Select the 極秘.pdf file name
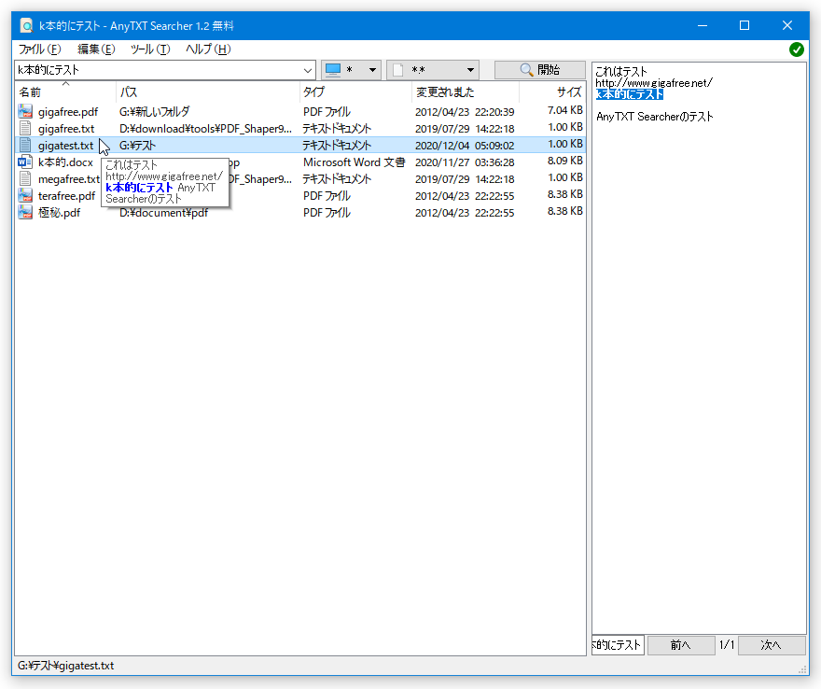821x689 pixels. (59, 212)
